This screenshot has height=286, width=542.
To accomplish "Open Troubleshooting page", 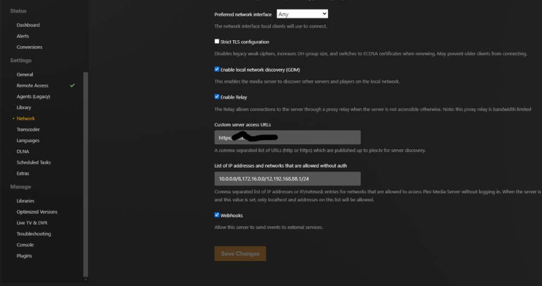I will pyautogui.click(x=34, y=234).
